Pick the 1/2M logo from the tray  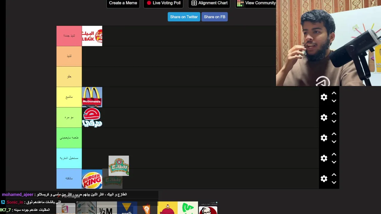coord(107,208)
